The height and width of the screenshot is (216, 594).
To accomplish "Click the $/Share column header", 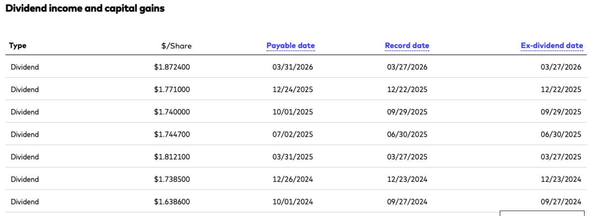I will click(176, 46).
